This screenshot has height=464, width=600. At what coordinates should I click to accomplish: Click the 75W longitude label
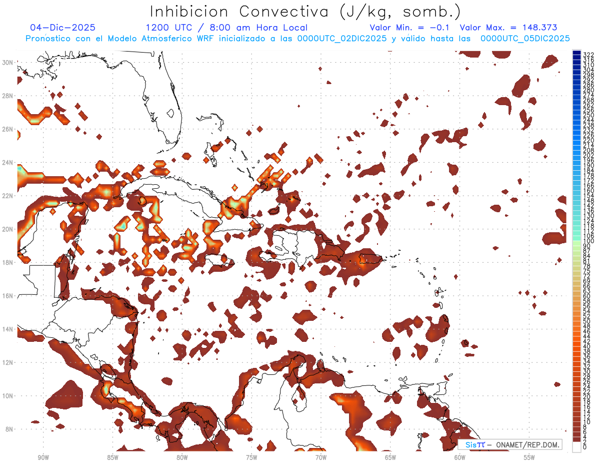[x=251, y=457]
